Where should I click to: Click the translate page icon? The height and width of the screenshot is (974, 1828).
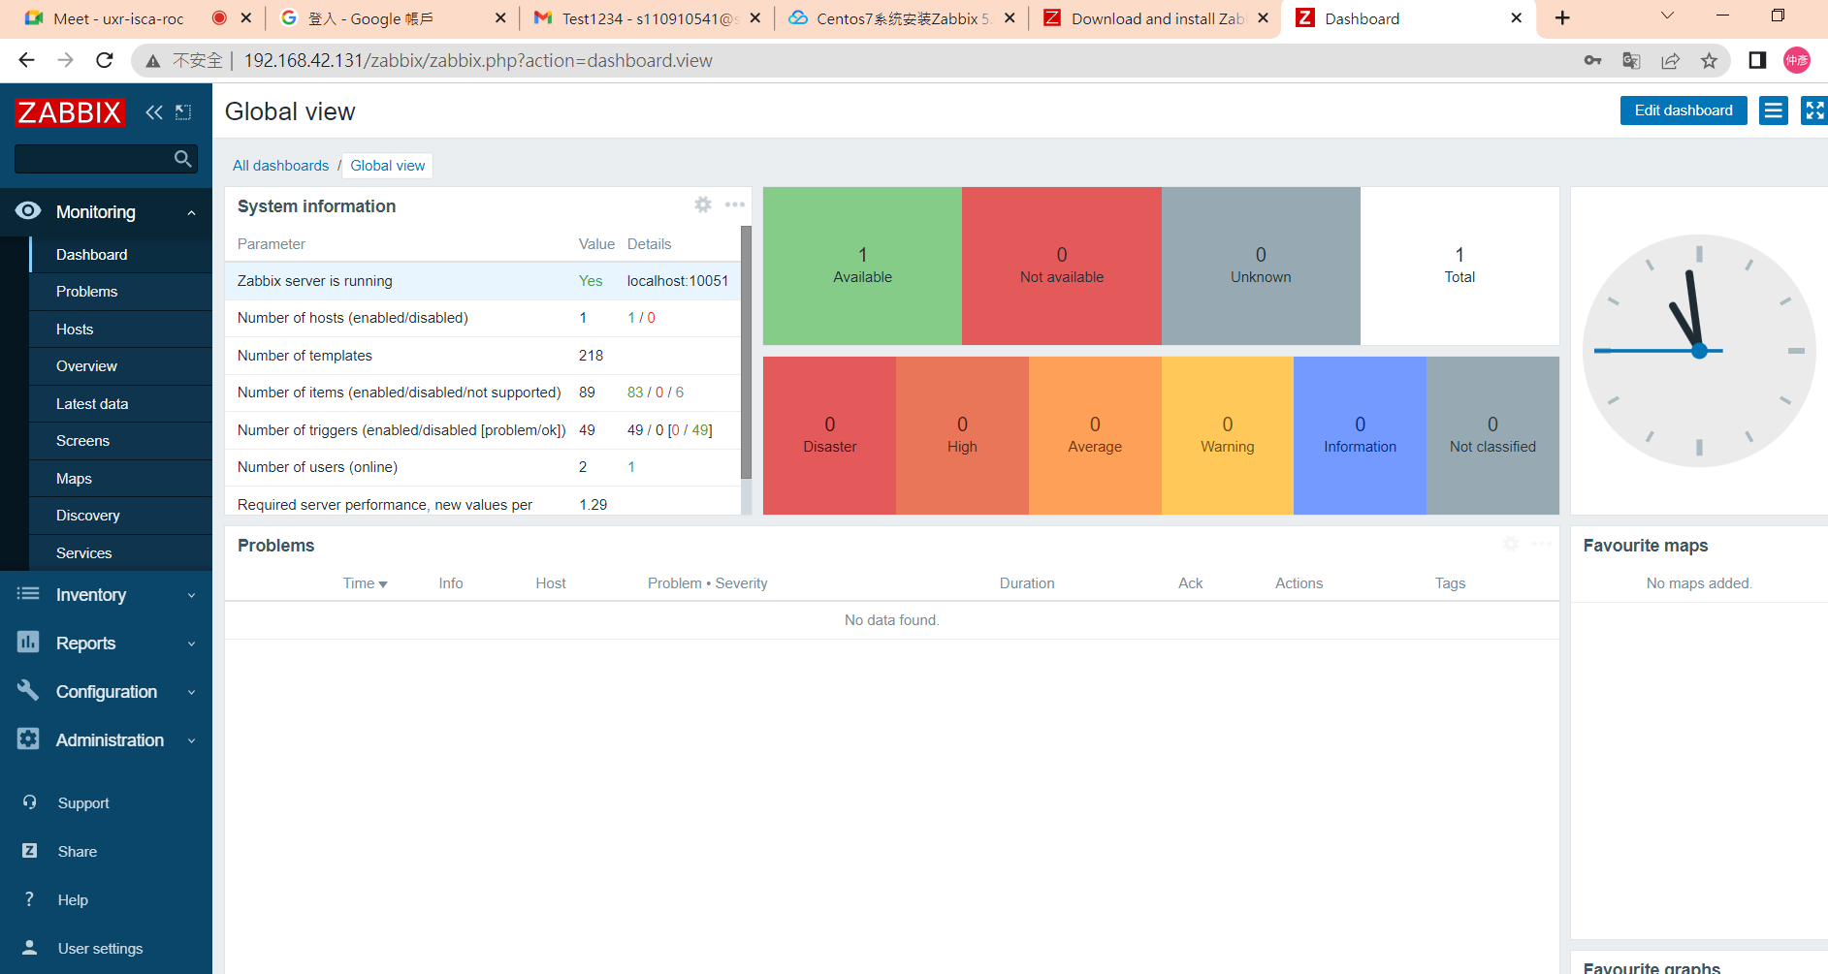(1631, 61)
